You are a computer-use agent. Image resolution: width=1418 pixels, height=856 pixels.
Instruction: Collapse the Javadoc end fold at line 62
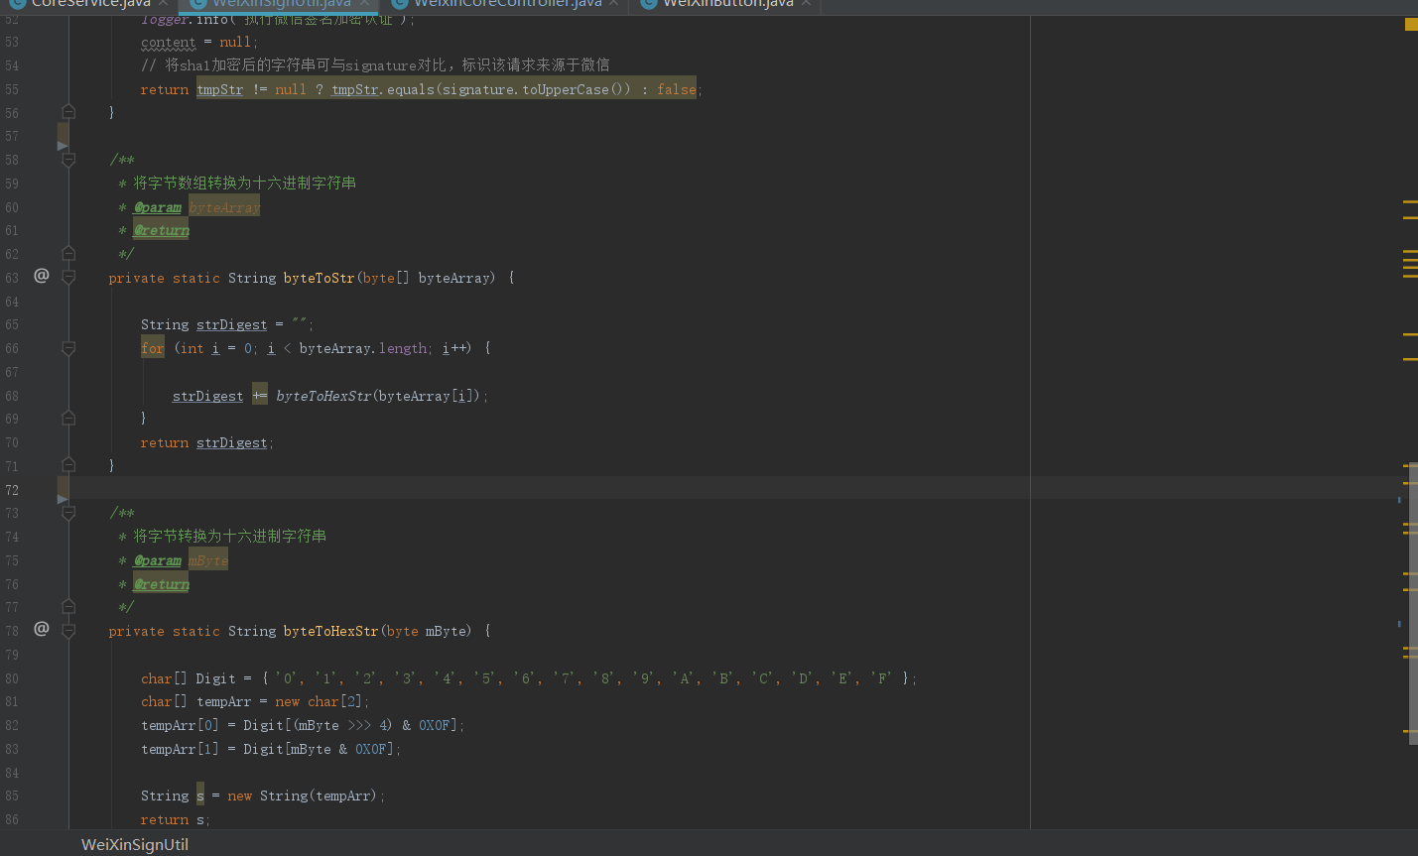tap(68, 253)
